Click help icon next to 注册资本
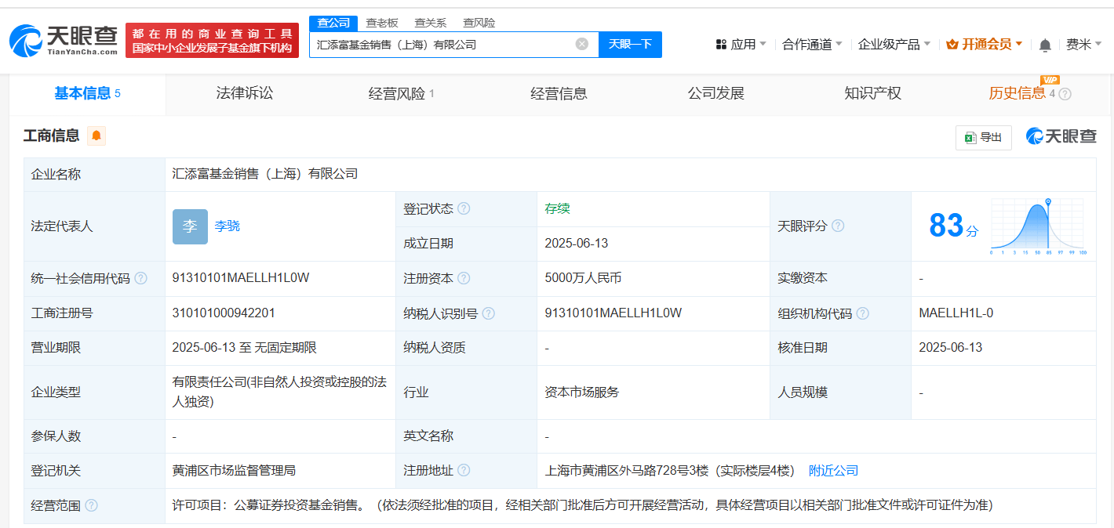1114x528 pixels. coord(464,279)
